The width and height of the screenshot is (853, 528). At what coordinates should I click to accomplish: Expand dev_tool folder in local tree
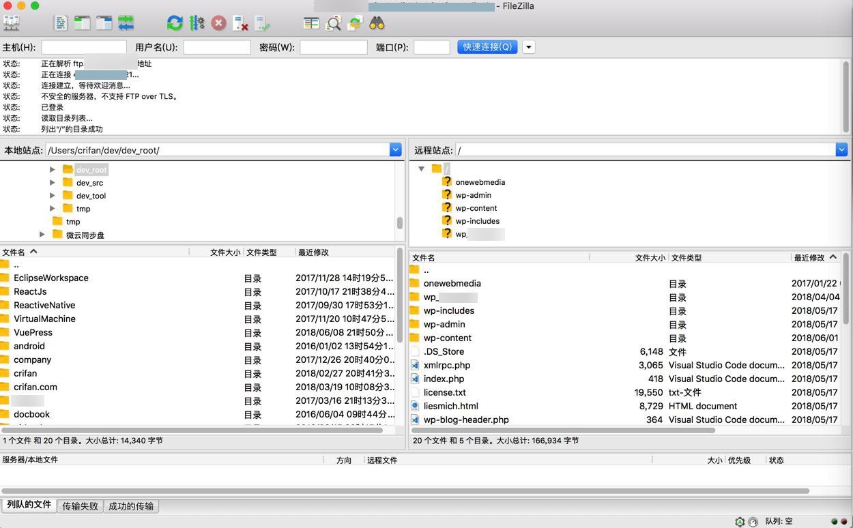[53, 195]
